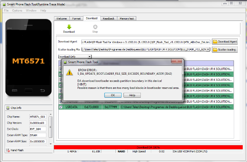
Task: Click the Download Agent folder button
Action: tap(225, 42)
